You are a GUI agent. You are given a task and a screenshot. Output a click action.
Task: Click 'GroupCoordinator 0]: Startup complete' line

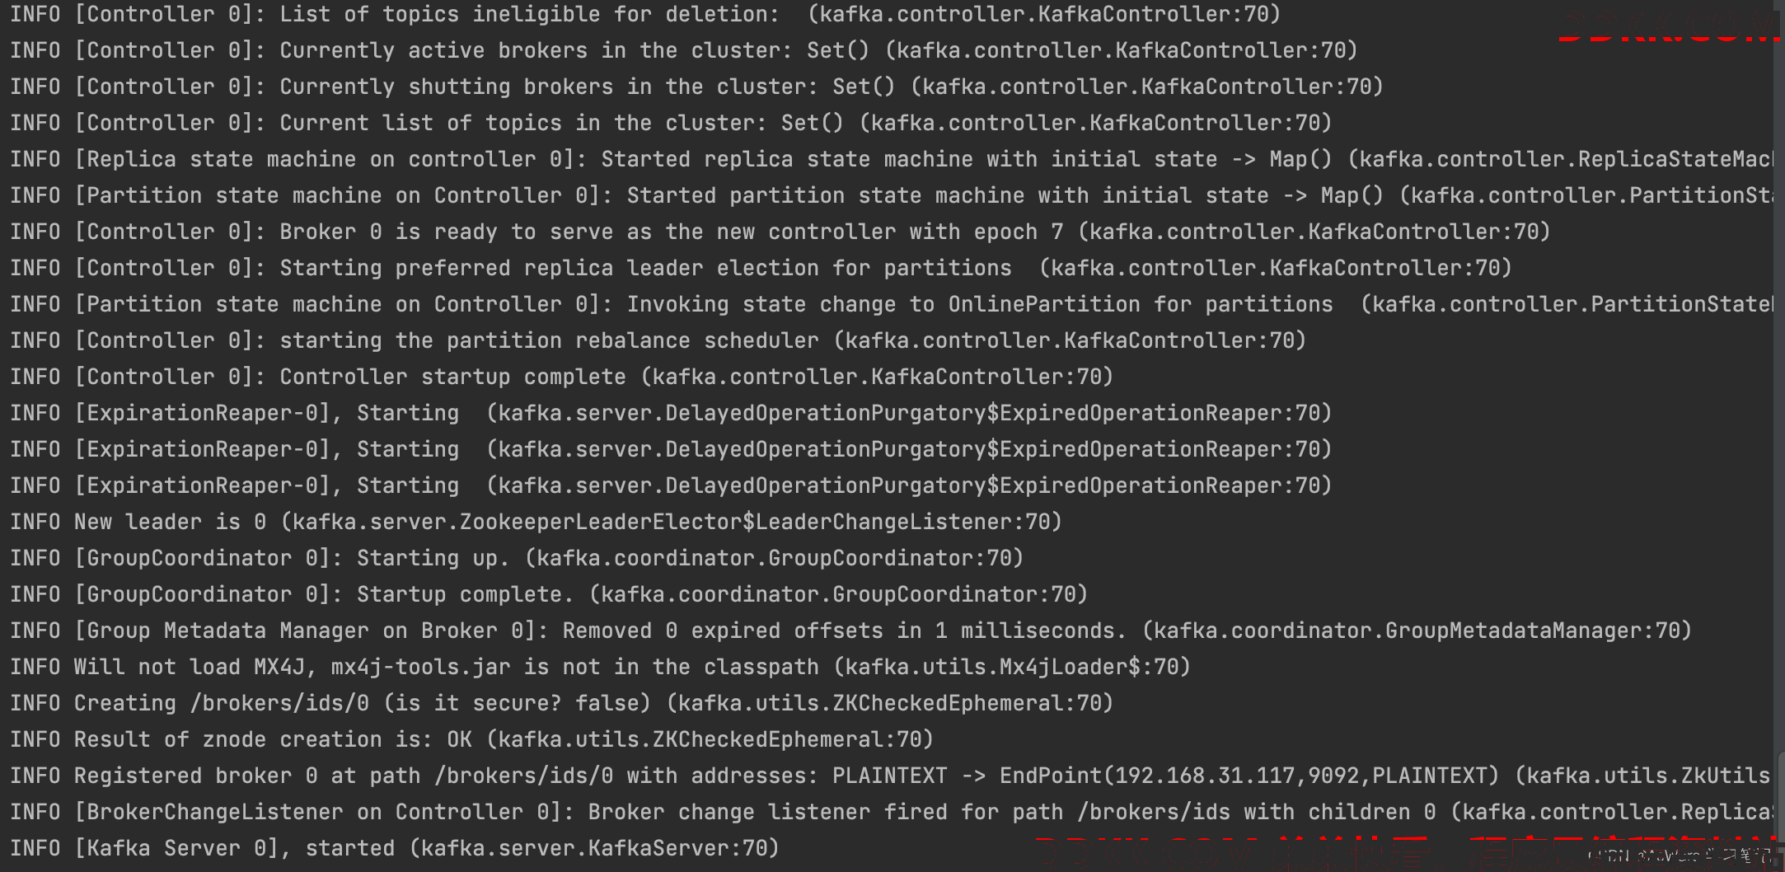(x=549, y=594)
